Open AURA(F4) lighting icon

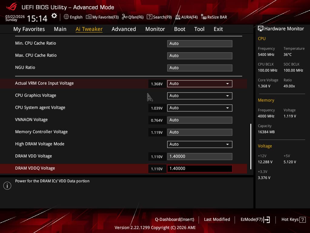pos(177,17)
